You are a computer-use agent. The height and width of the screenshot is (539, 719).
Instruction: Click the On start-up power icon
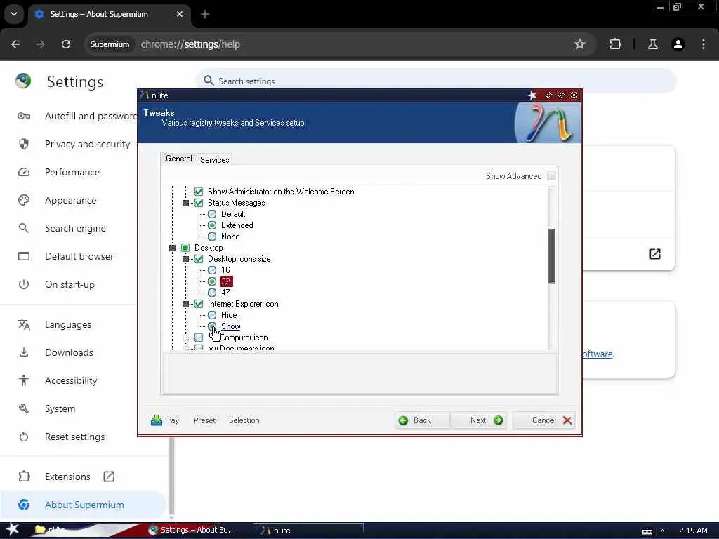24,284
